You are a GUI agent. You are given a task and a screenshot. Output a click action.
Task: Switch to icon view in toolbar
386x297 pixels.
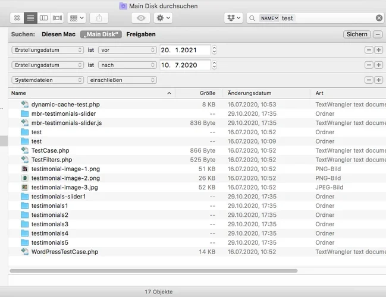(16, 18)
